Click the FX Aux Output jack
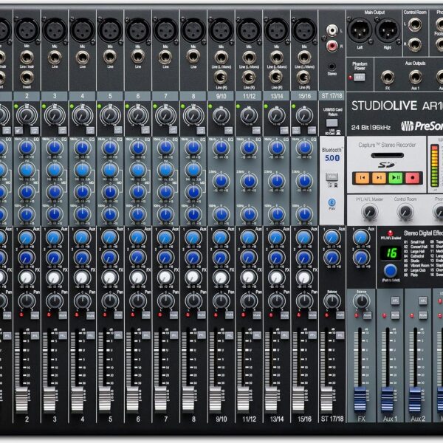The height and width of the screenshot is (443, 443). click(388, 77)
